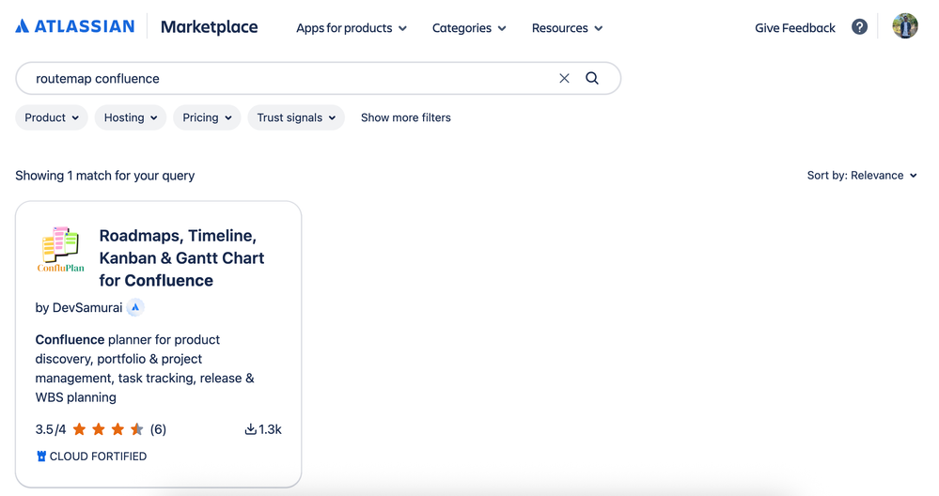Click the Atlassian partner badge beside DevSamurai
The height and width of the screenshot is (496, 939).
tap(135, 307)
